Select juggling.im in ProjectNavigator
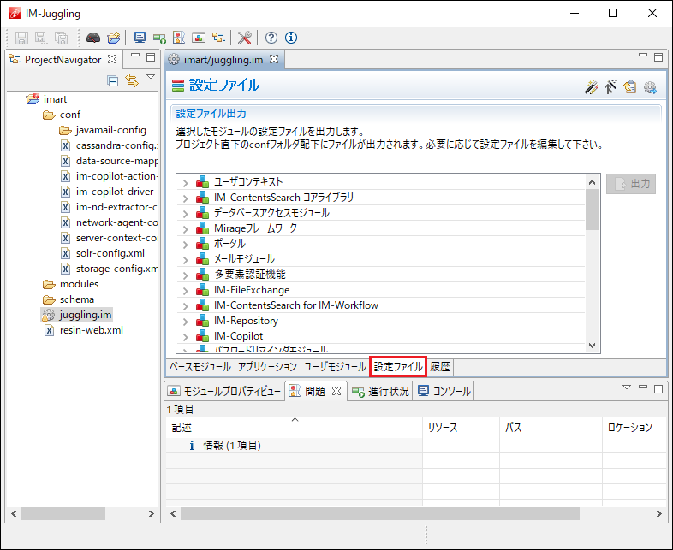 77,315
